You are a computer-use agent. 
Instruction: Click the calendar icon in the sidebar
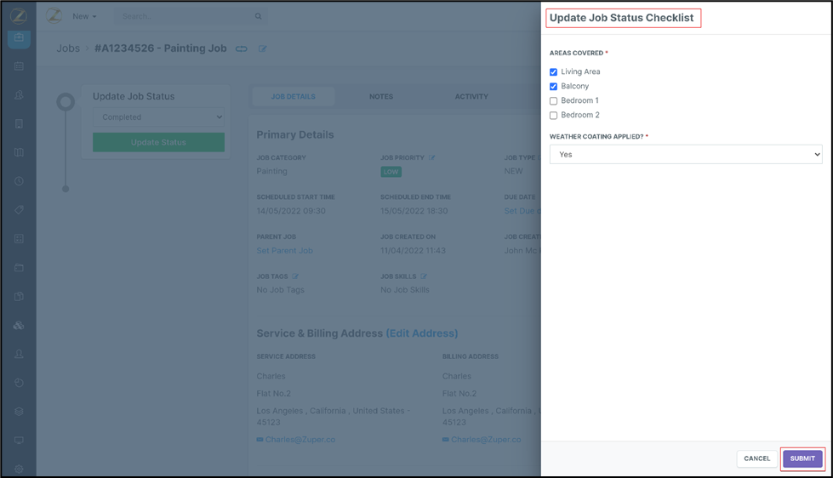(19, 66)
